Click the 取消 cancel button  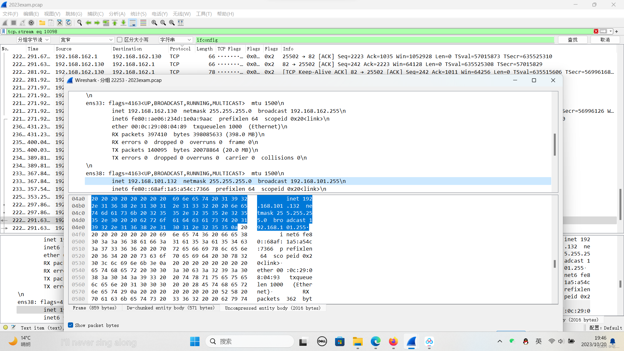[x=605, y=40]
